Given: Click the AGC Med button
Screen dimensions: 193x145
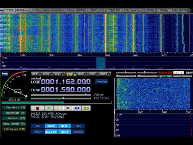Looking at the screenshot, I should 51,132.
